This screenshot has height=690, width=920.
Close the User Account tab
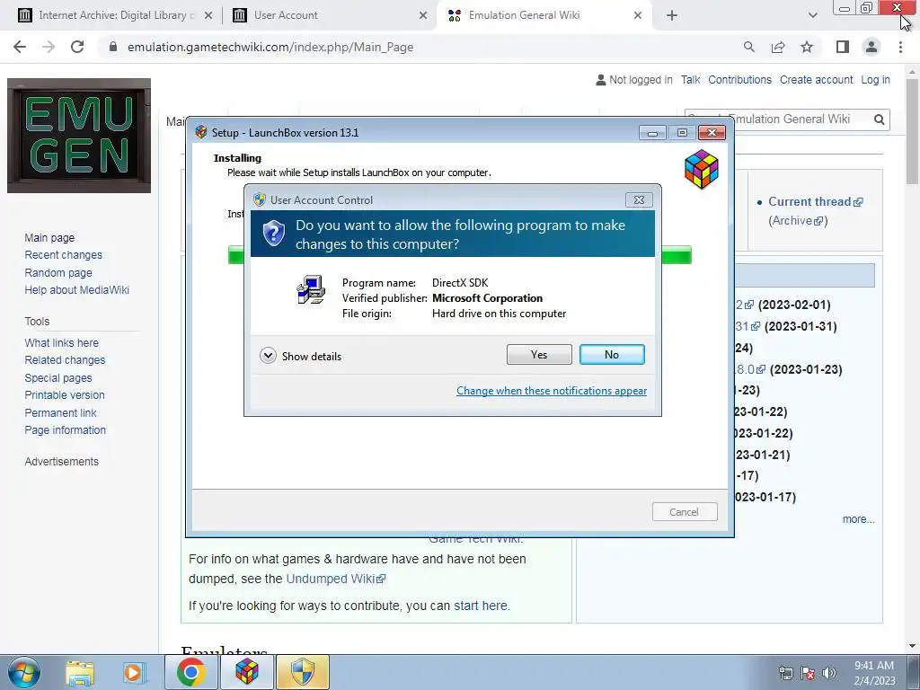pos(423,16)
